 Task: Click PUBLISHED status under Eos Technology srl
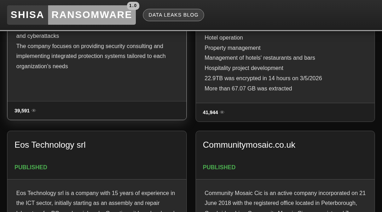click(x=31, y=167)
